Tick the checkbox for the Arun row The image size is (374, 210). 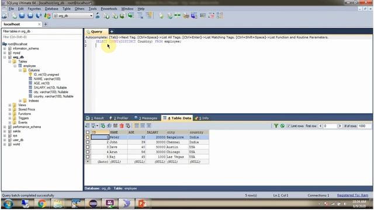click(x=88, y=152)
